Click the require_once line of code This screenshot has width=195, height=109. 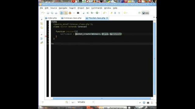[x=73, y=24]
